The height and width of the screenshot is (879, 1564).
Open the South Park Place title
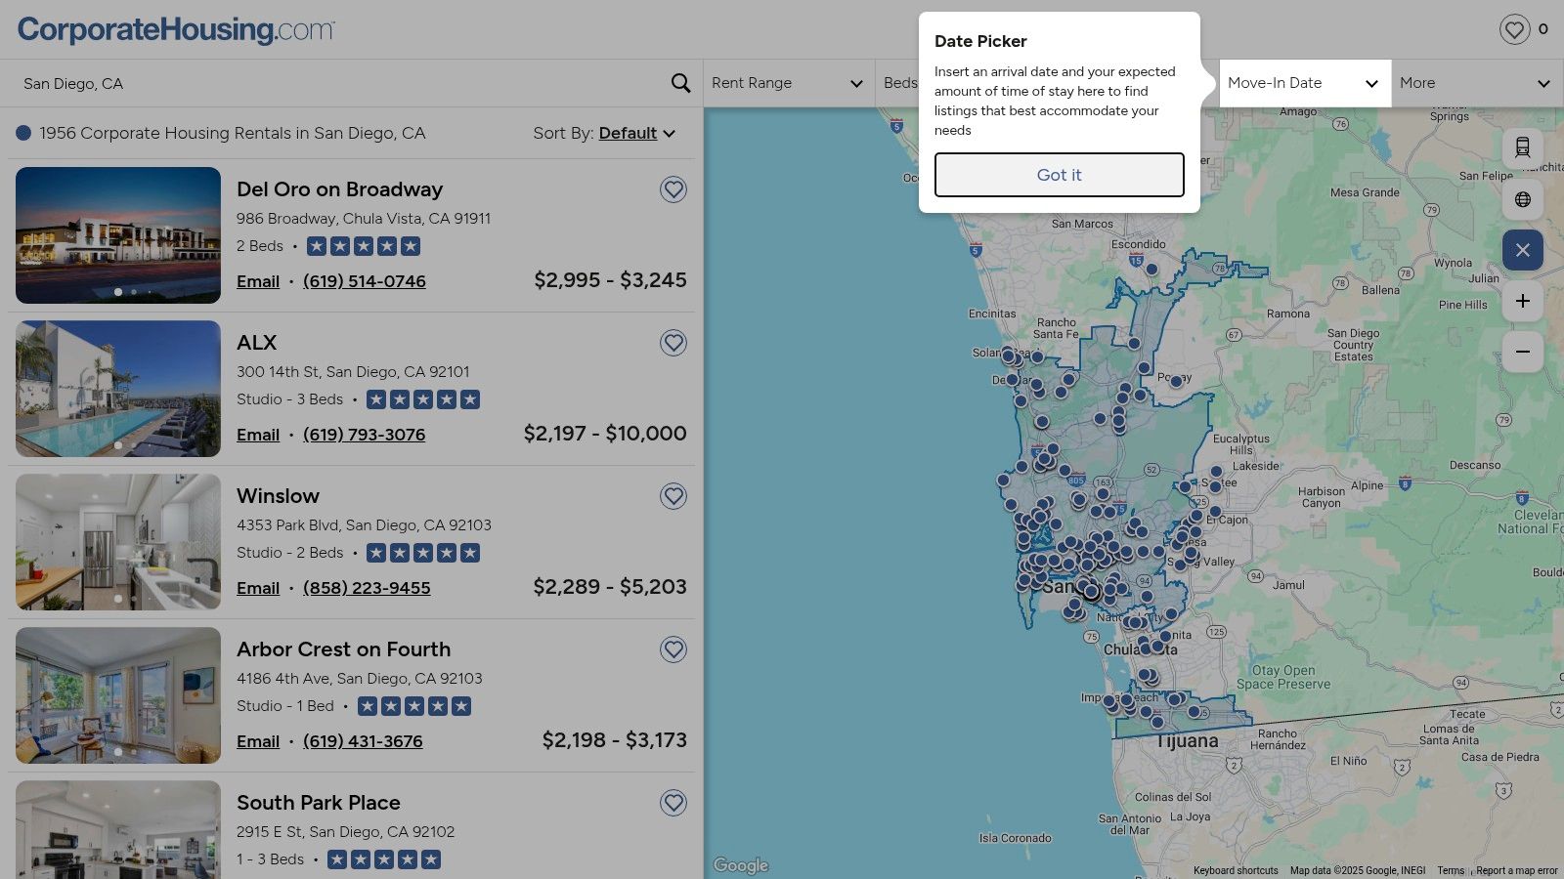click(x=319, y=803)
